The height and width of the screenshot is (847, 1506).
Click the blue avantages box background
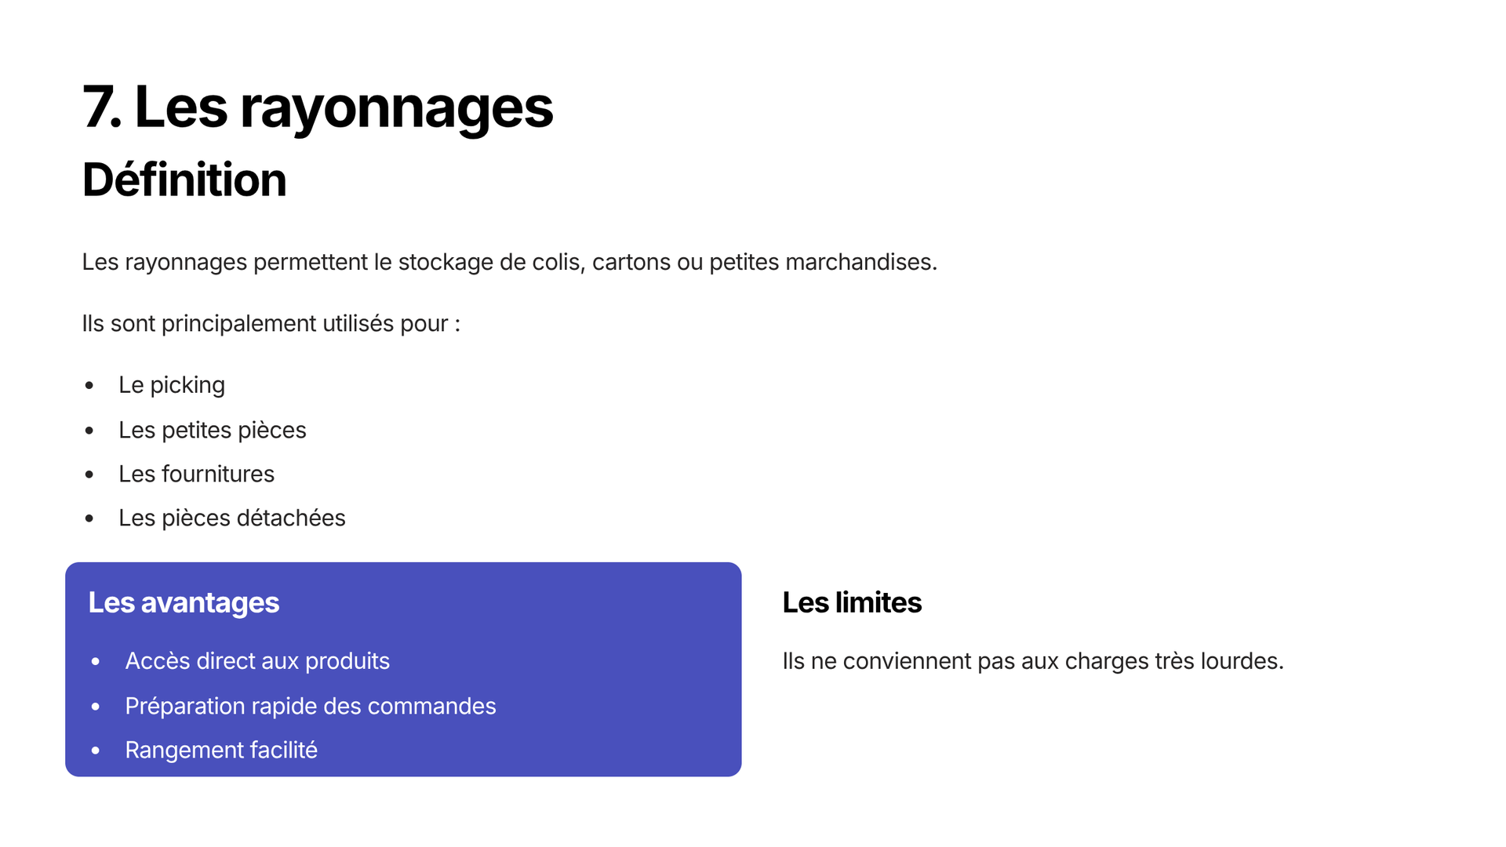click(x=612, y=627)
